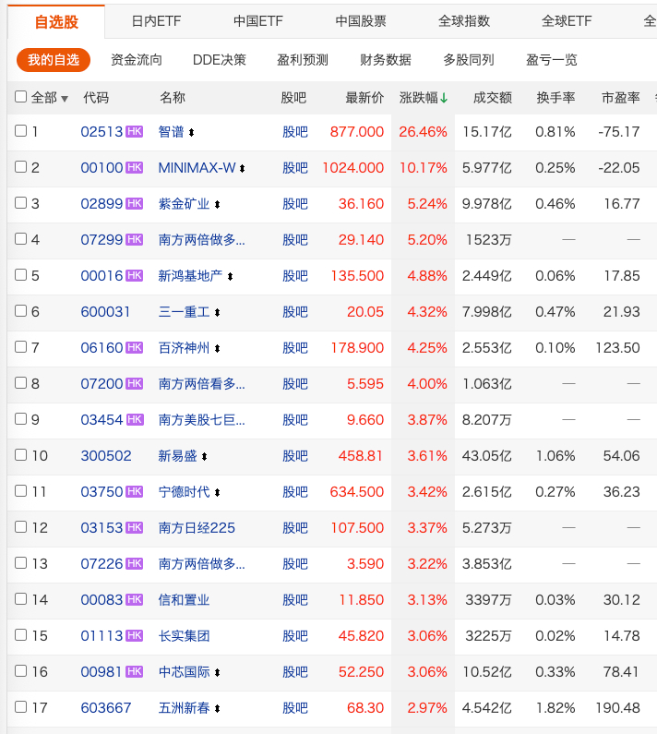Switch to the 自选股 tab
657x734 pixels.
pyautogui.click(x=56, y=21)
